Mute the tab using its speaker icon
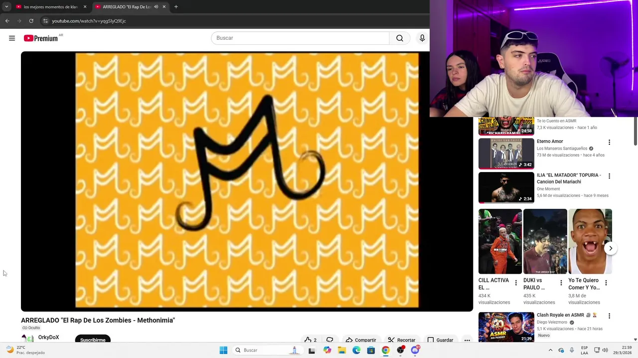The width and height of the screenshot is (638, 358). 156,7
